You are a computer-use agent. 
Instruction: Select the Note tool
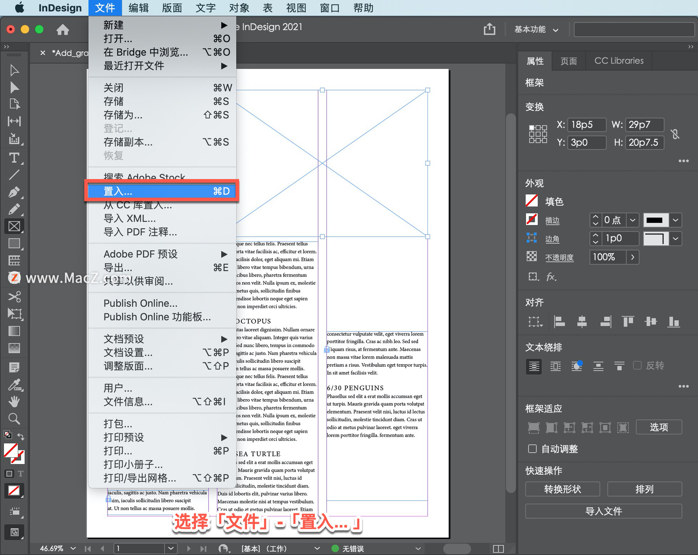[14, 367]
